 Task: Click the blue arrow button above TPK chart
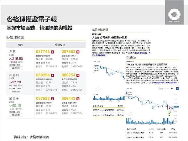177,88
